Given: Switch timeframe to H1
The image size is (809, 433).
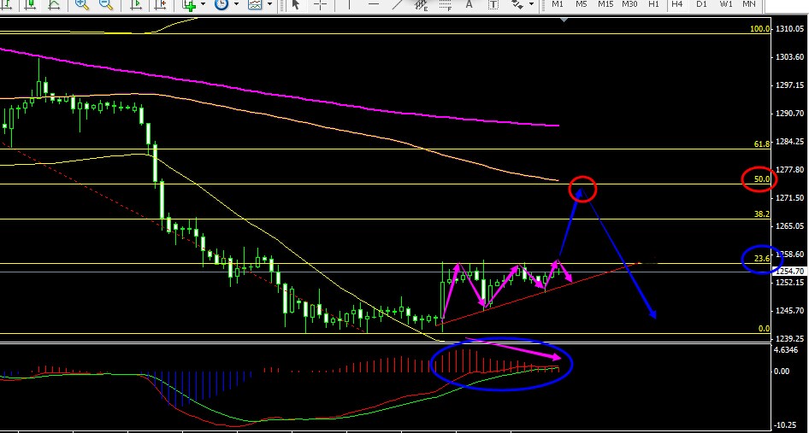Looking at the screenshot, I should 653,4.
